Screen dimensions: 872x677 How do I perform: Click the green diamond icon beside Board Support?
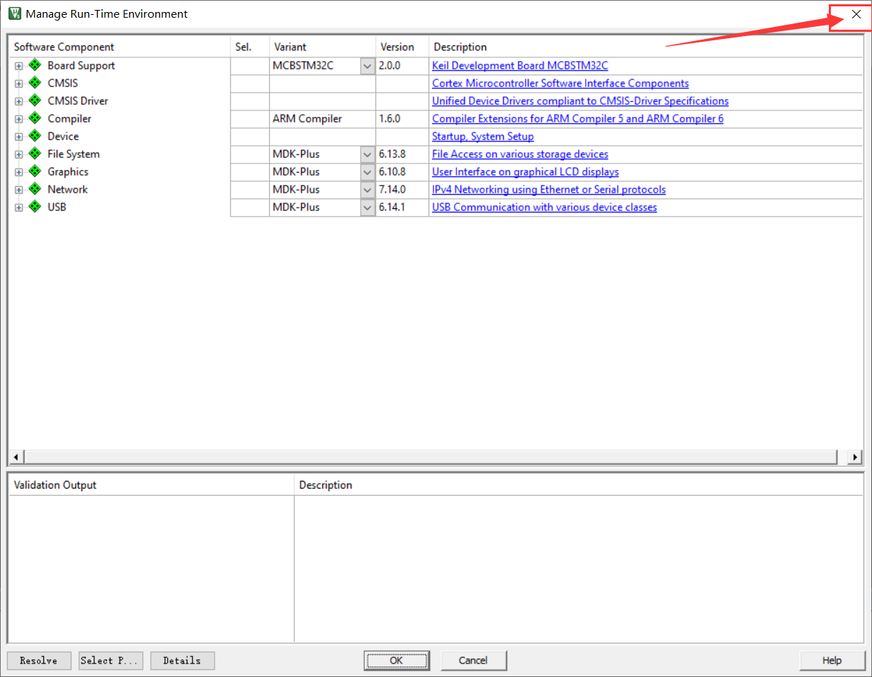pyautogui.click(x=35, y=65)
